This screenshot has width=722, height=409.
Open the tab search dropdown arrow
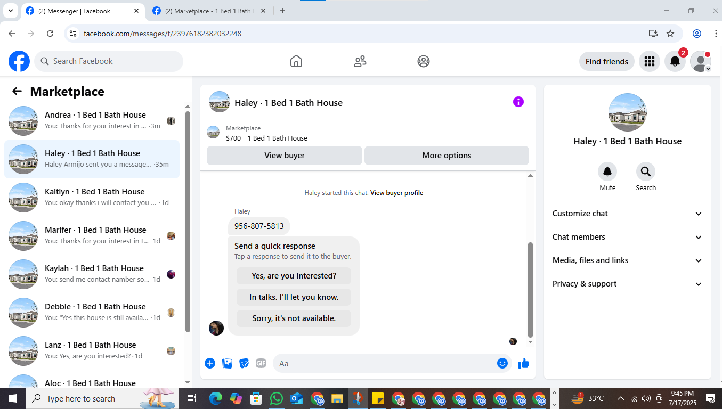[10, 11]
